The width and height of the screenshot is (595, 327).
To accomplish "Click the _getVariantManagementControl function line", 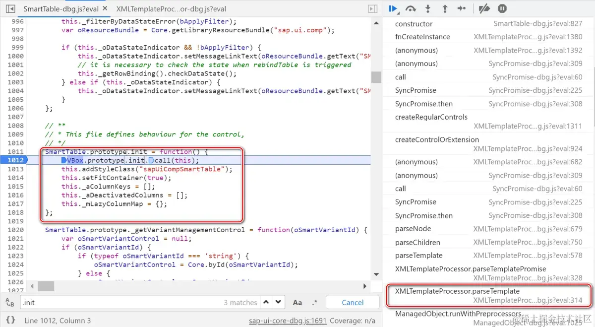I will (x=206, y=230).
